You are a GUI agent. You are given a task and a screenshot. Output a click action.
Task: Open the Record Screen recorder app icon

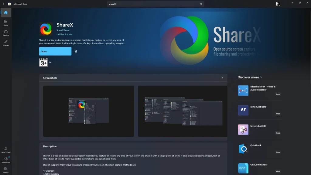[243, 91]
